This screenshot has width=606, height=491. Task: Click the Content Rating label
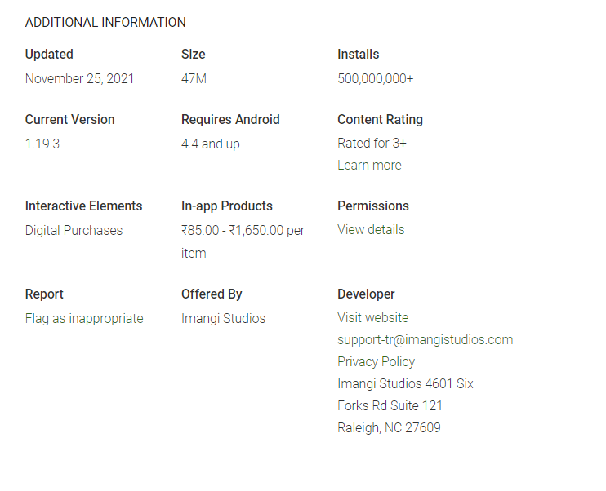coord(380,120)
